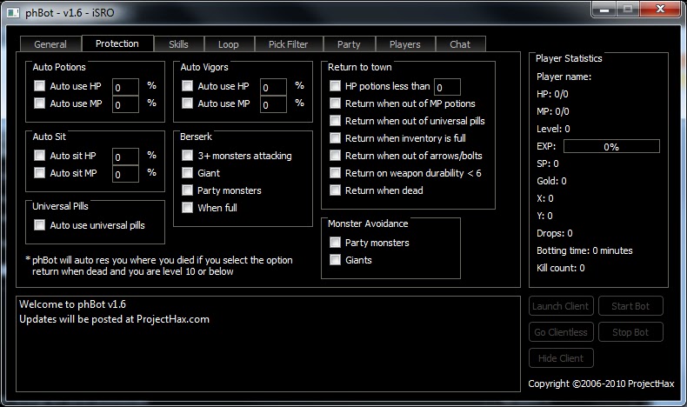This screenshot has width=687, height=407.
Task: Open the Chat tab
Action: click(460, 44)
